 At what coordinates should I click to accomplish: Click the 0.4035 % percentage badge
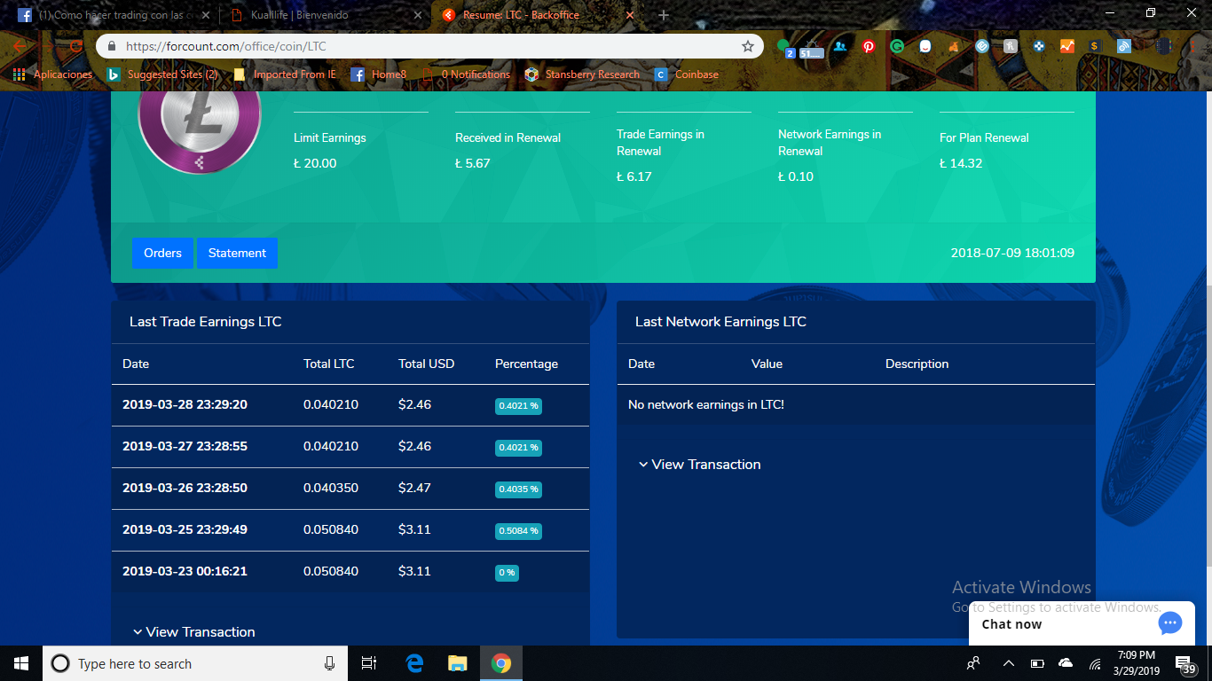coord(518,489)
